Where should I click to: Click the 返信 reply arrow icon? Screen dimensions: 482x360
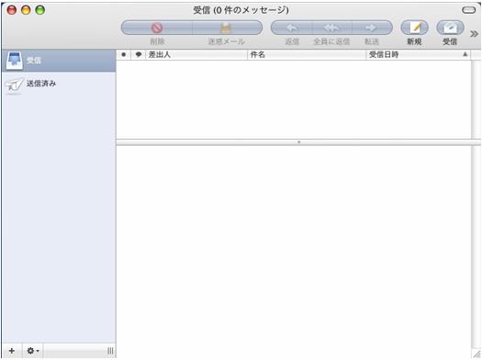291,28
